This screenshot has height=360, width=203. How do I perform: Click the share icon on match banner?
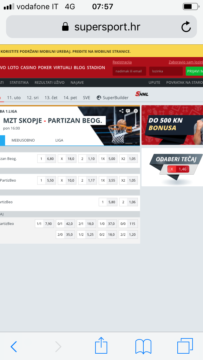click(121, 111)
